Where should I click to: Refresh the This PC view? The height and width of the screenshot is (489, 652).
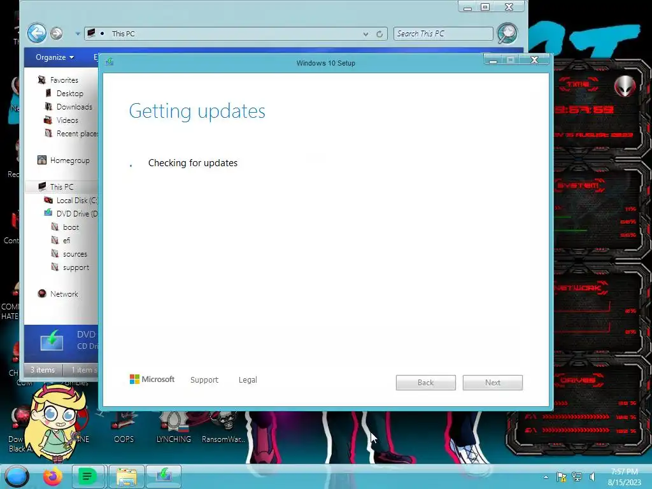379,34
